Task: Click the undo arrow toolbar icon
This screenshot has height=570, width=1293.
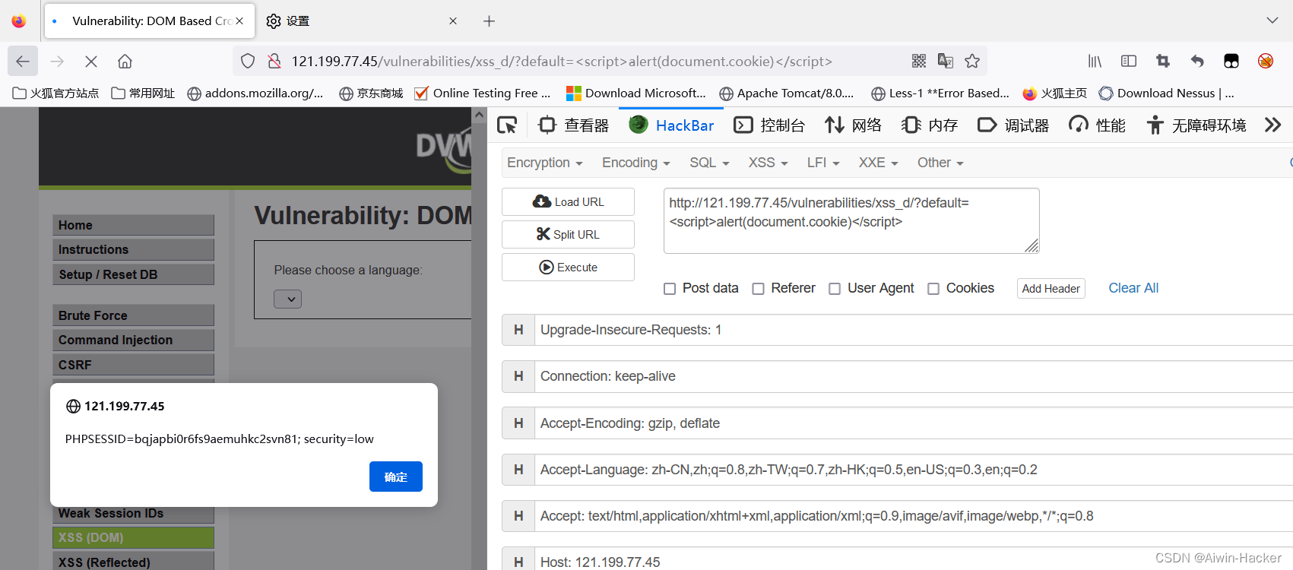Action: [x=1197, y=61]
